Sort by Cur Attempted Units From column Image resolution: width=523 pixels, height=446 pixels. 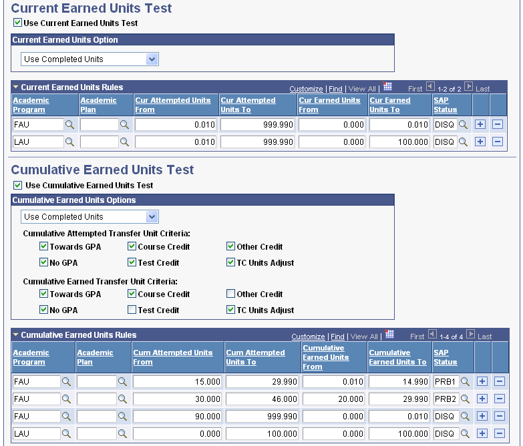(x=173, y=105)
